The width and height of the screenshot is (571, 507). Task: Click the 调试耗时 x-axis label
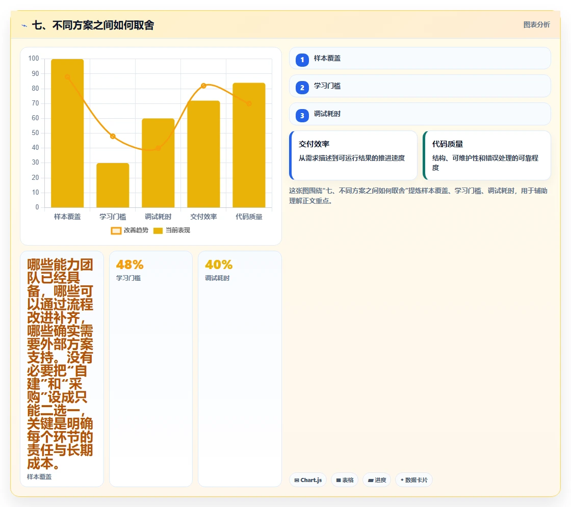[158, 217]
